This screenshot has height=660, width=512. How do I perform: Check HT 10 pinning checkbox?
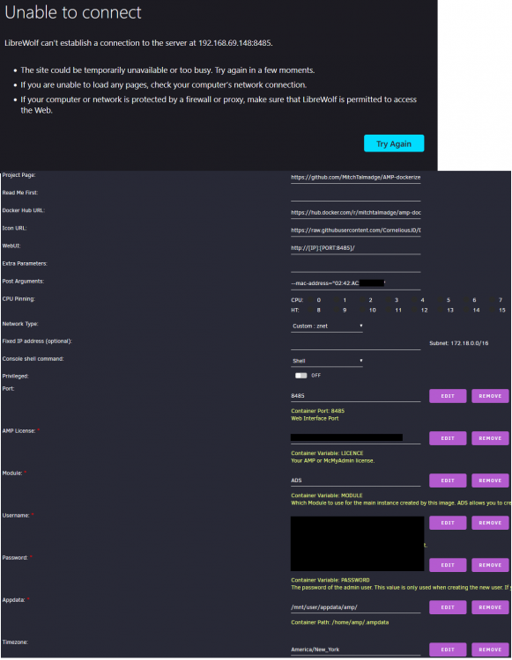coord(363,311)
